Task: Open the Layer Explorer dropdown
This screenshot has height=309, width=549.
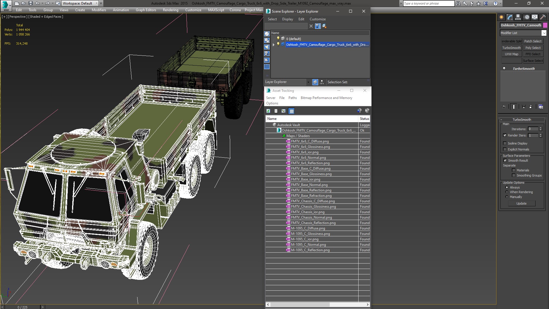Action: tap(287, 82)
